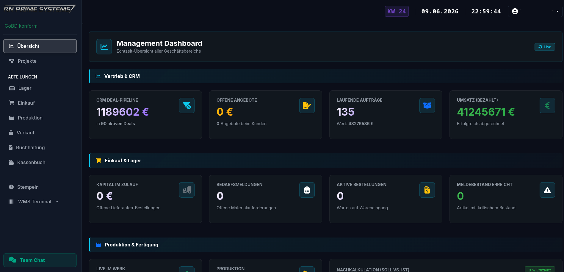
Task: Click the Einkauf & Lager cart icon
Action: pyautogui.click(x=98, y=161)
